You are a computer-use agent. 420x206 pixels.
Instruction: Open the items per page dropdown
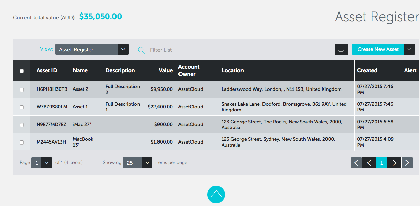147,162
